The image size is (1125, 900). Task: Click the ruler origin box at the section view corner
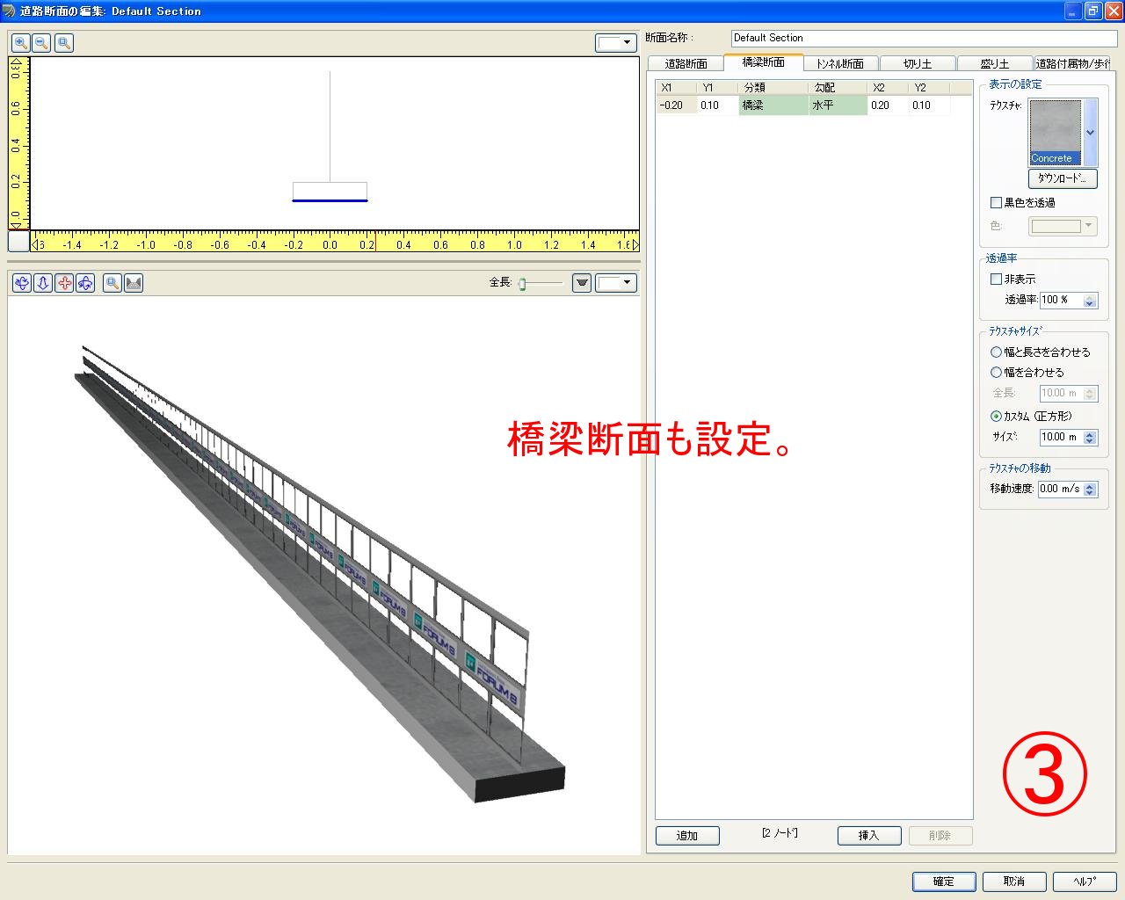pyautogui.click(x=18, y=242)
